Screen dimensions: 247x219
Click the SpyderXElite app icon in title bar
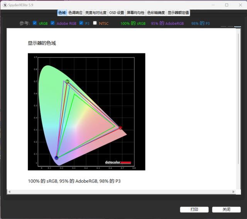[x=5, y=5]
